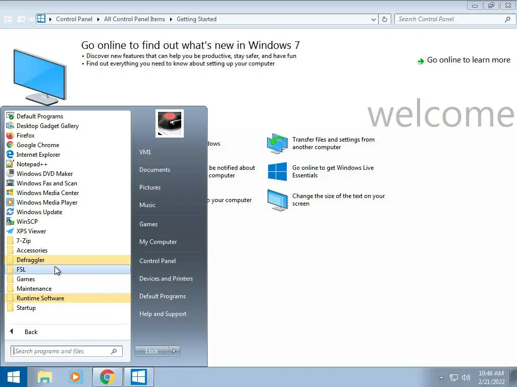Screen dimensions: 517x387
Task: Open Control Panel from Start menu
Action: pos(158,261)
